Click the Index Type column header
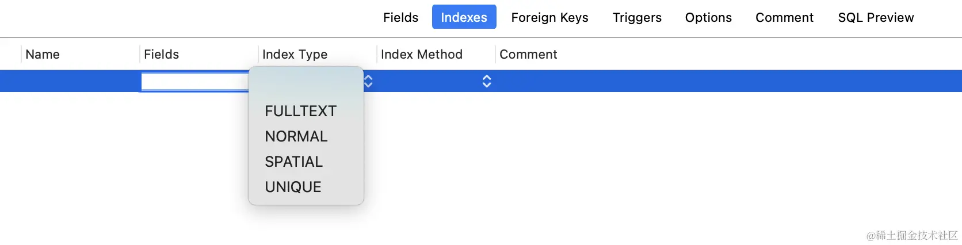 pos(295,55)
